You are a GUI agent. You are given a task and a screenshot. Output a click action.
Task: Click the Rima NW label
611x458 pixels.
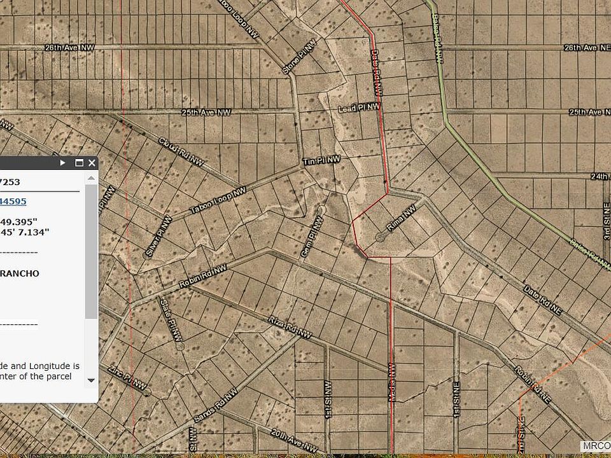click(x=402, y=218)
